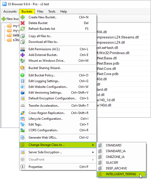The image size is (151, 182).
Task: Click the icon beside STANDARD storage class
Action: tap(100, 145)
